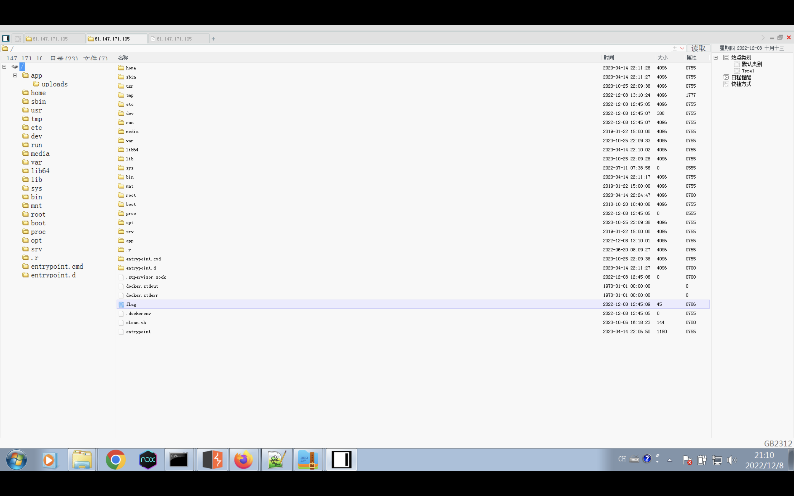This screenshot has width=794, height=496.
Task: Click the root drive icon in tree
Action: [x=15, y=67]
